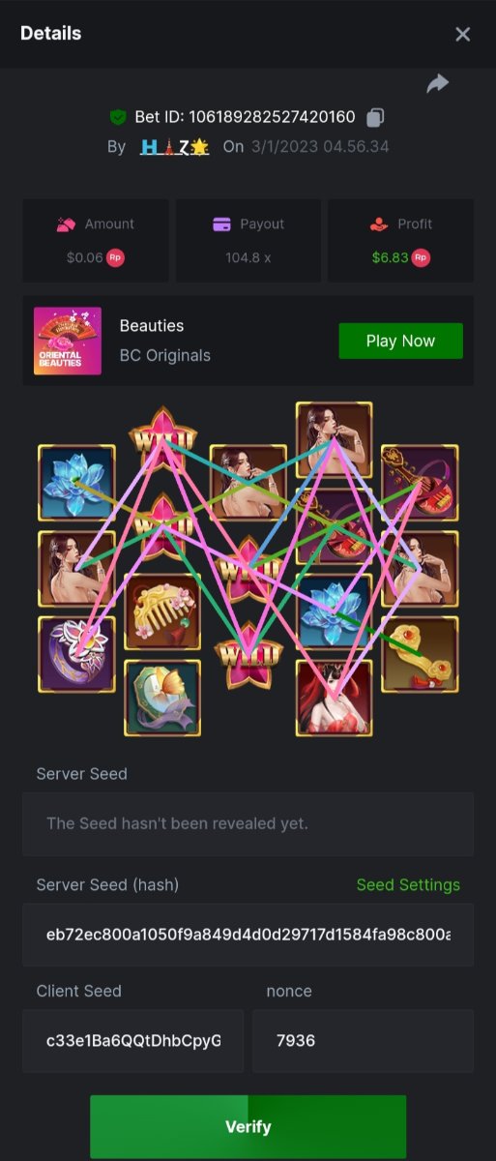The height and width of the screenshot is (1161, 496).
Task: Click the Profit hand icon
Action: (x=378, y=224)
